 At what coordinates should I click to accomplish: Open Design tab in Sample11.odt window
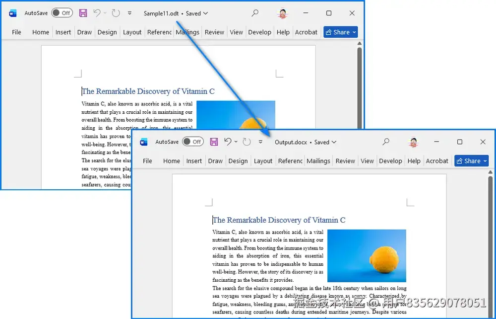107,32
